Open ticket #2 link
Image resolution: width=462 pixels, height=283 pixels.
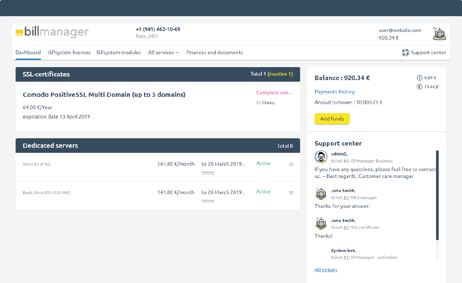(x=346, y=228)
